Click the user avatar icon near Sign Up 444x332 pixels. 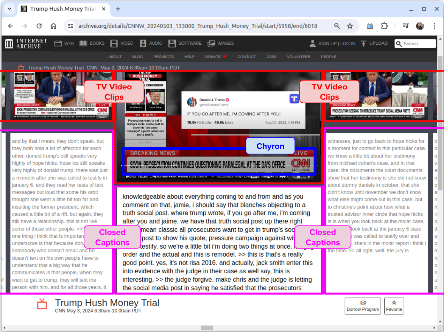(x=313, y=43)
